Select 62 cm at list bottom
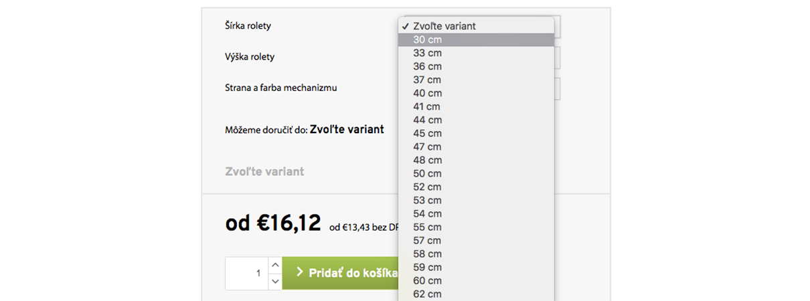This screenshot has height=301, width=810. coord(476,294)
